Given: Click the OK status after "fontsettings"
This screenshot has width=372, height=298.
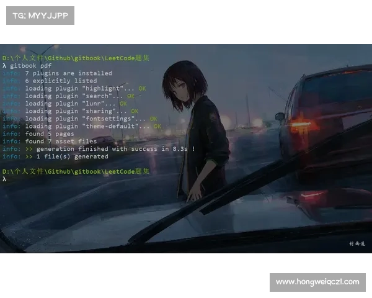Looking at the screenshot, I should click(154, 119).
